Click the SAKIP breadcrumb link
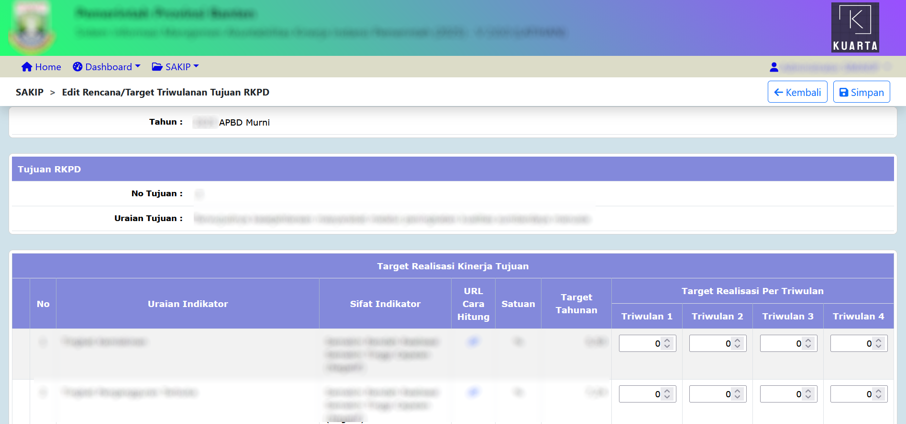Image resolution: width=906 pixels, height=424 pixels. point(30,92)
